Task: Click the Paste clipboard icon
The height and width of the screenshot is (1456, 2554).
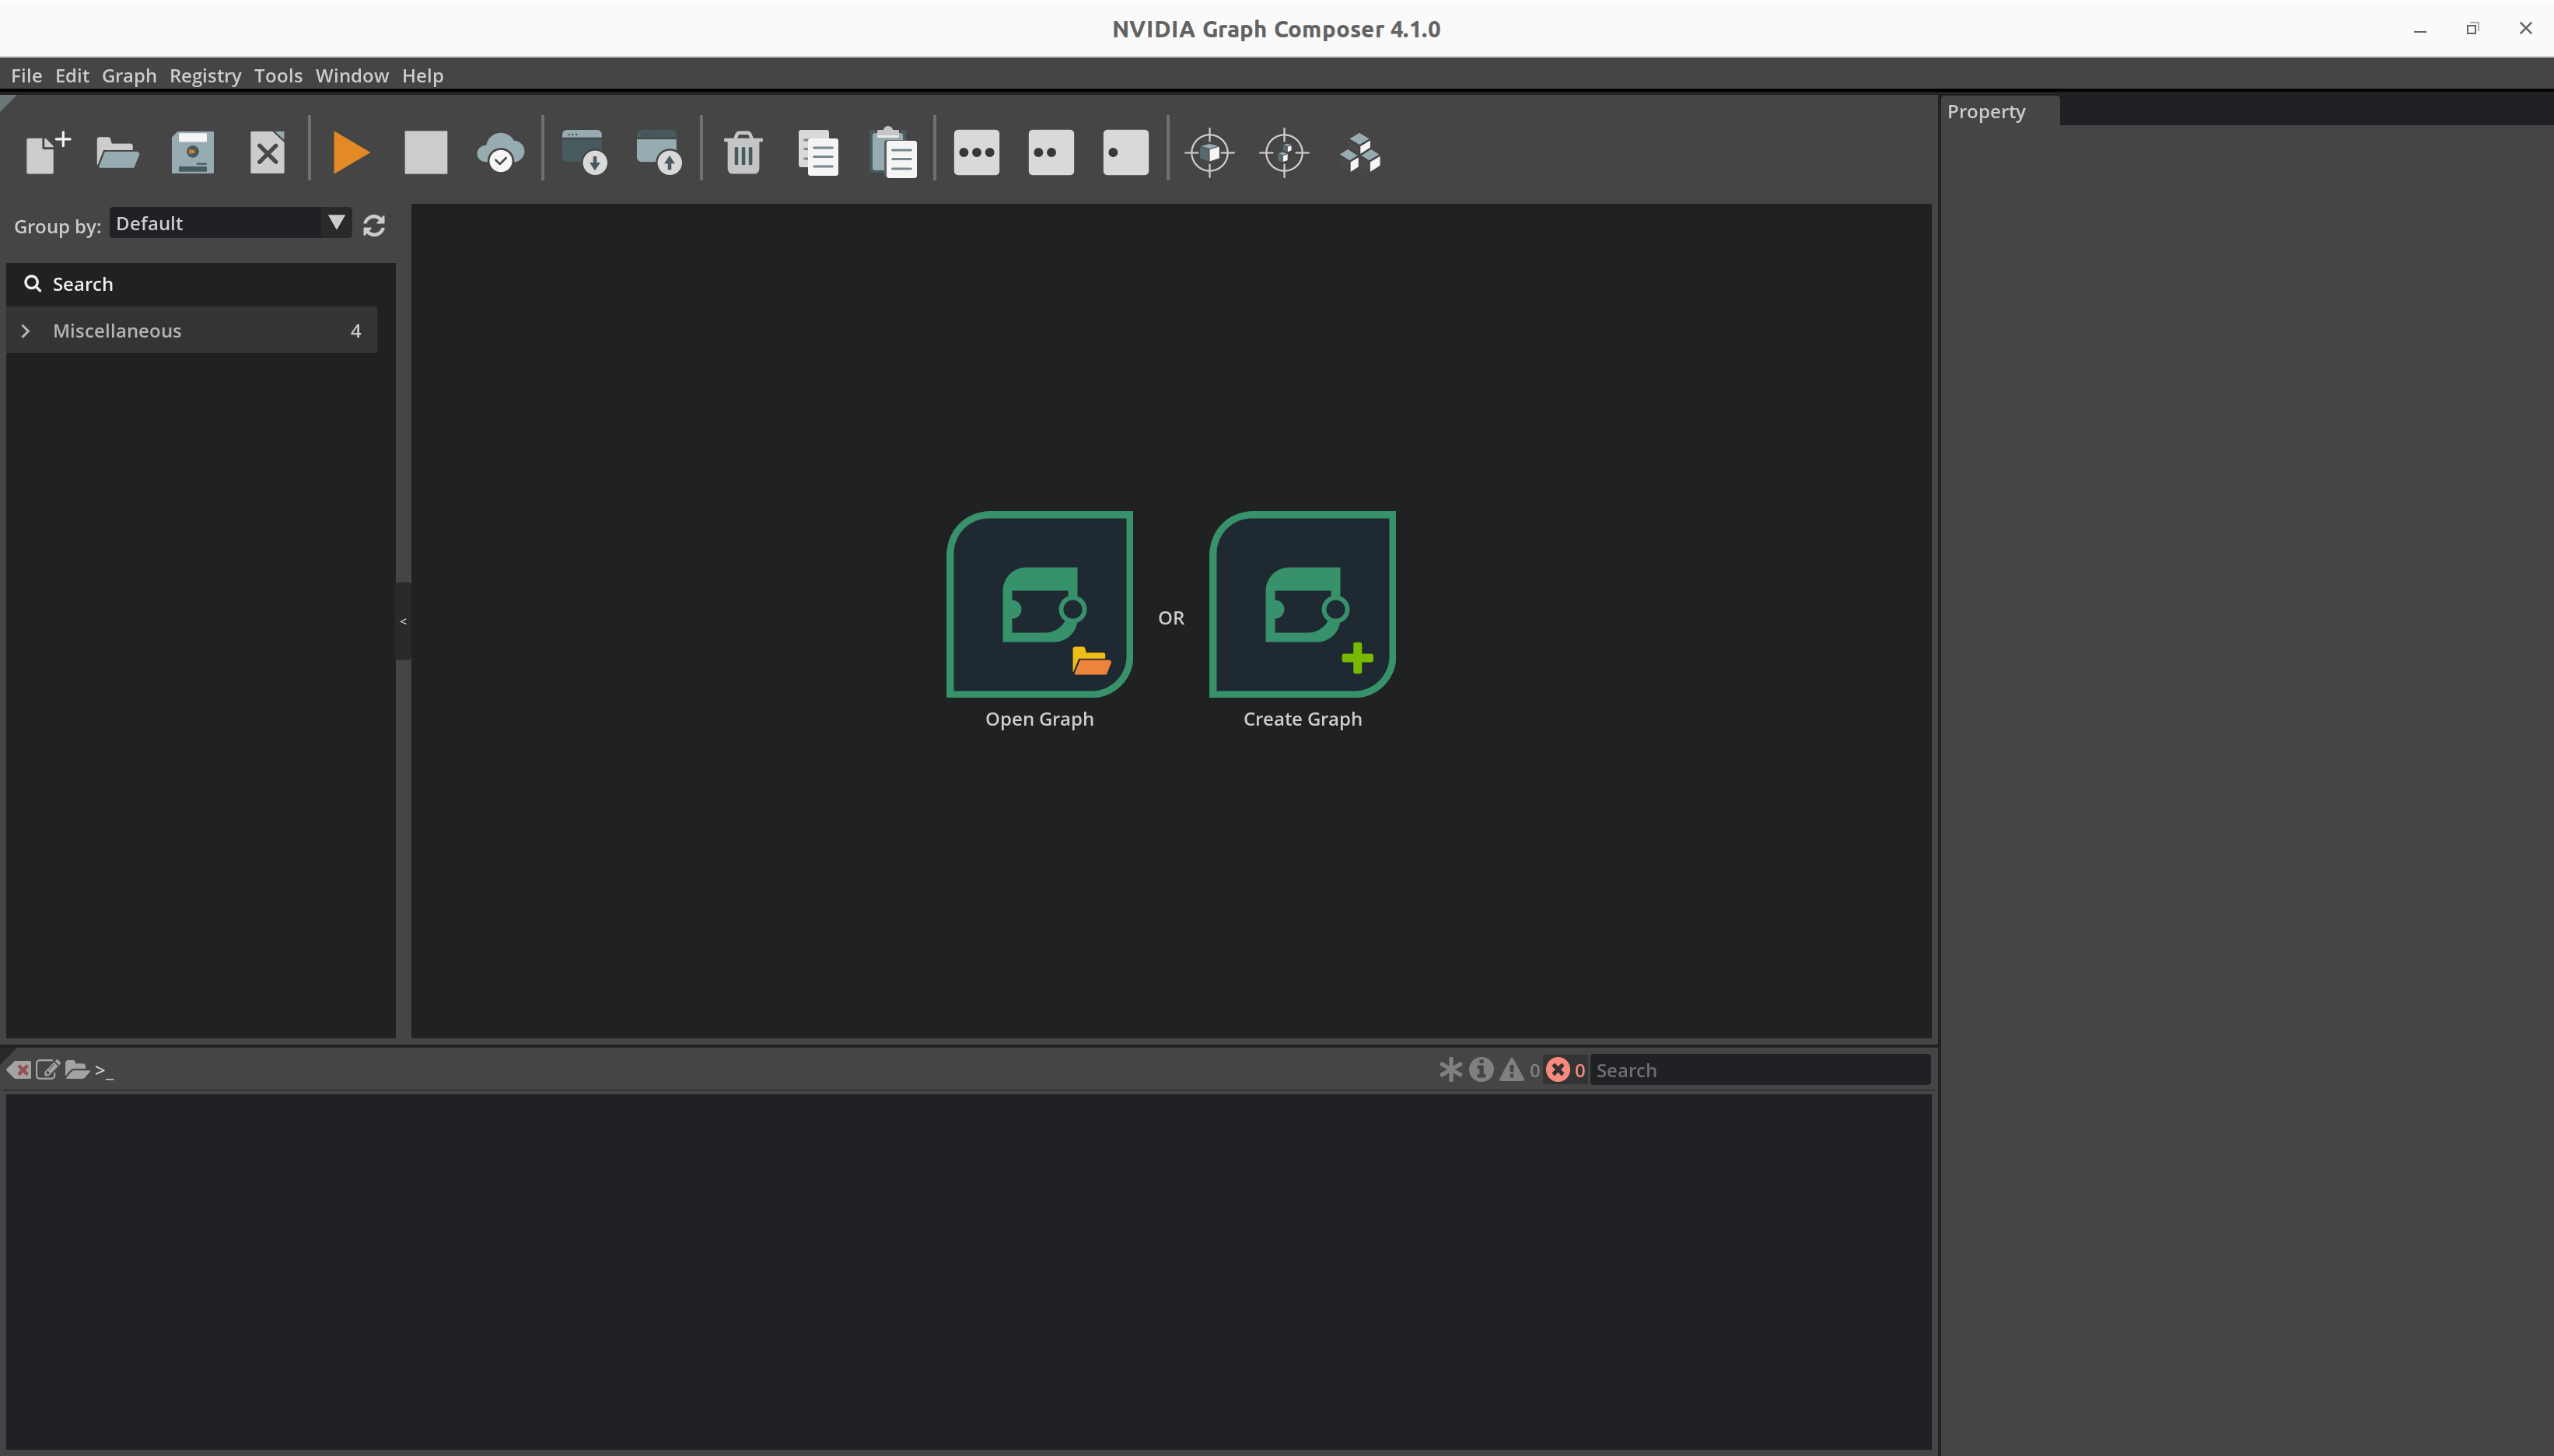Action: pos(894,153)
